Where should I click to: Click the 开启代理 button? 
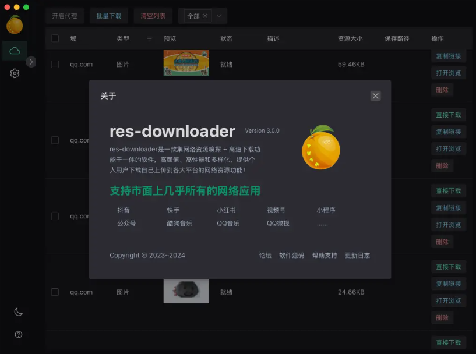[65, 16]
